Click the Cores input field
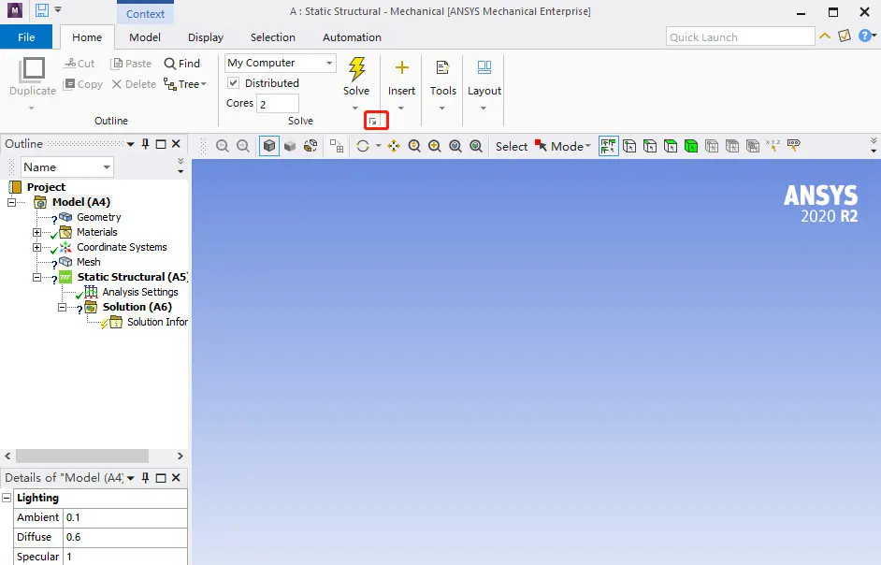Screen dimensions: 881x565 [x=278, y=104]
